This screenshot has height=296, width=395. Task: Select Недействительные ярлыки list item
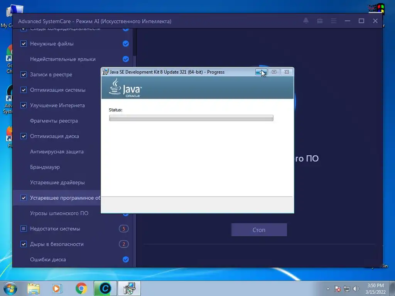(73, 59)
